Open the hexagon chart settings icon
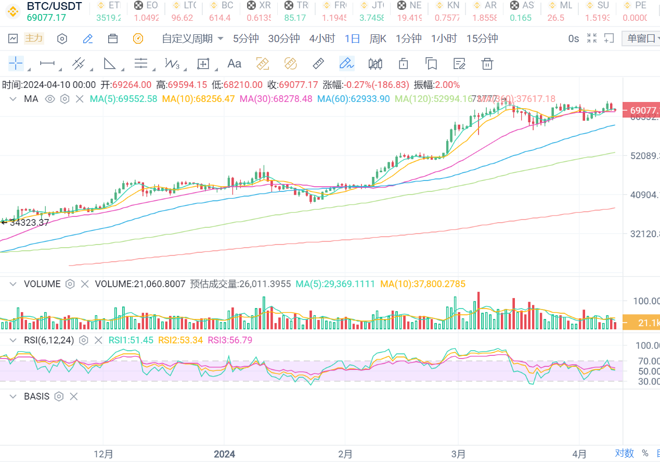Viewport: 660px width, 462px height. [x=62, y=38]
